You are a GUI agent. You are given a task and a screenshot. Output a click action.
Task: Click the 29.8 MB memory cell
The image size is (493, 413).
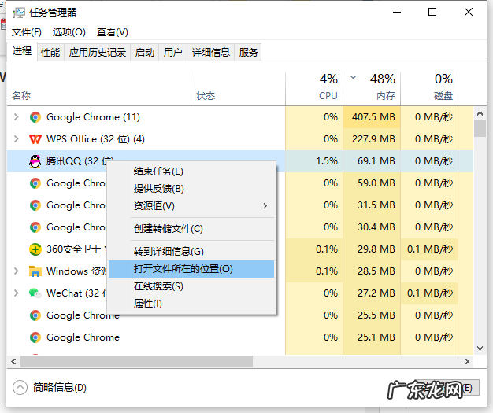click(x=372, y=249)
